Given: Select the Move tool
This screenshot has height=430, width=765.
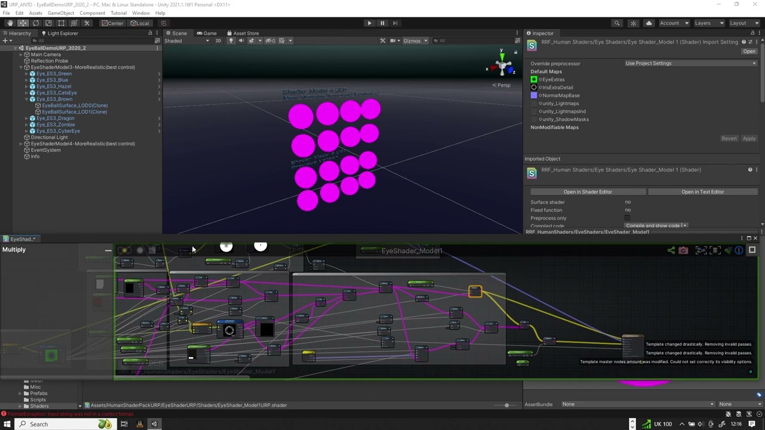Looking at the screenshot, I should coord(23,23).
